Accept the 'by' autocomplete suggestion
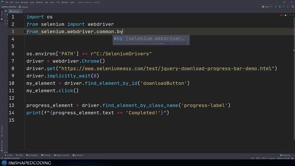Viewport: 295px width, 166px height. pos(151,39)
